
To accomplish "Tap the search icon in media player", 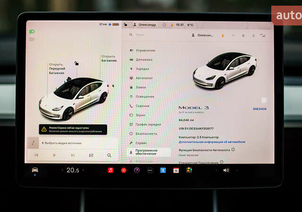I will (x=109, y=155).
